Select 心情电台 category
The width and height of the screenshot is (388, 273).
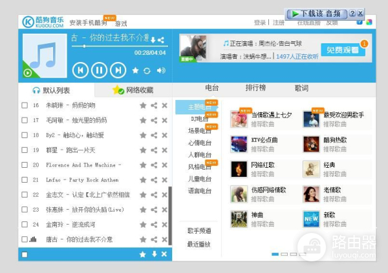point(199,143)
